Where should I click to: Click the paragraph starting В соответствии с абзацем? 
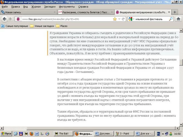116,92
